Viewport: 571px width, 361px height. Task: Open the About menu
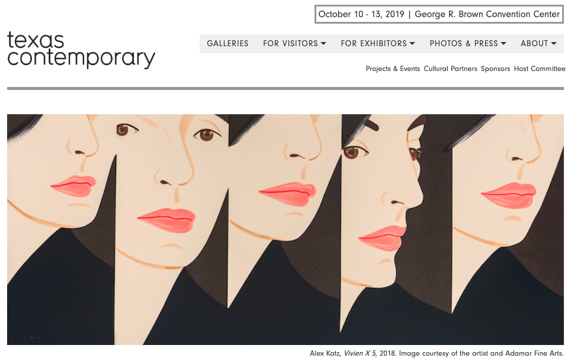coord(538,43)
